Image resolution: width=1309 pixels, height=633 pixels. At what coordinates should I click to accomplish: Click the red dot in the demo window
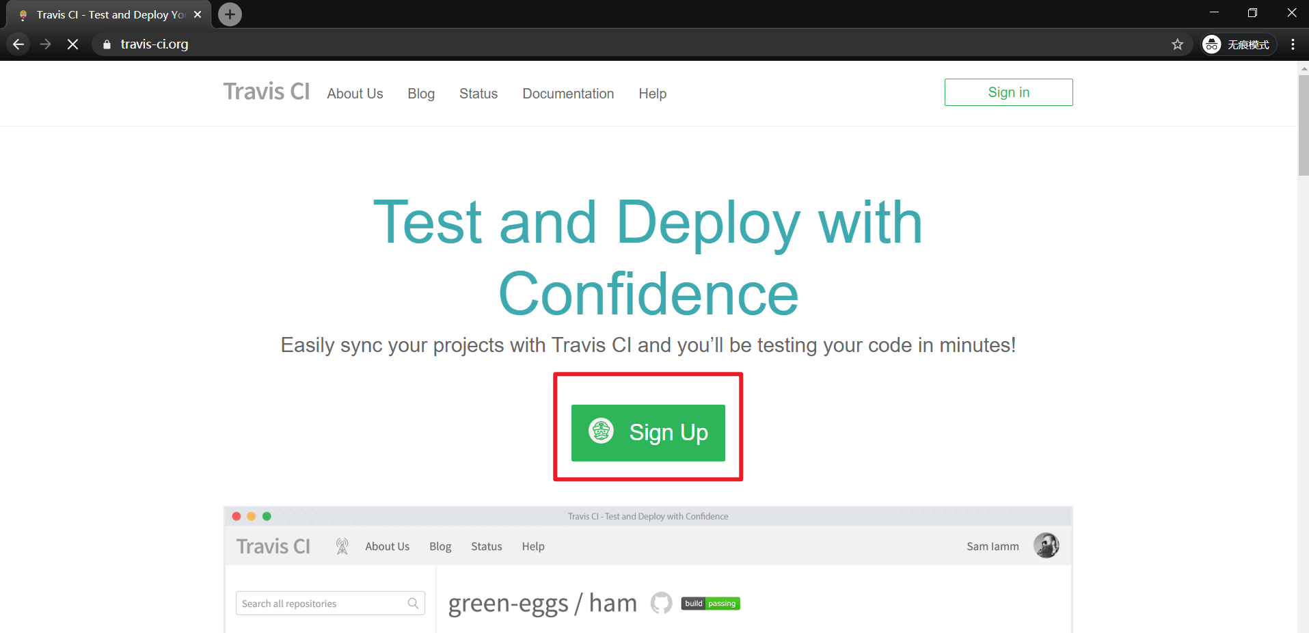237,516
